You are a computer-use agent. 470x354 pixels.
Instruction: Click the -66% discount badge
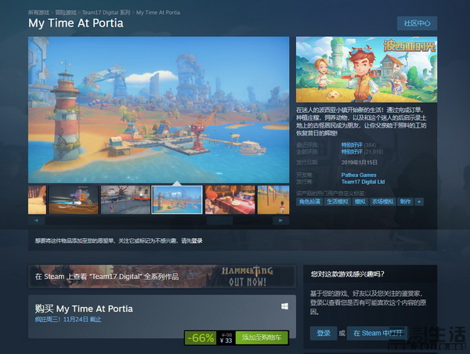click(x=201, y=338)
